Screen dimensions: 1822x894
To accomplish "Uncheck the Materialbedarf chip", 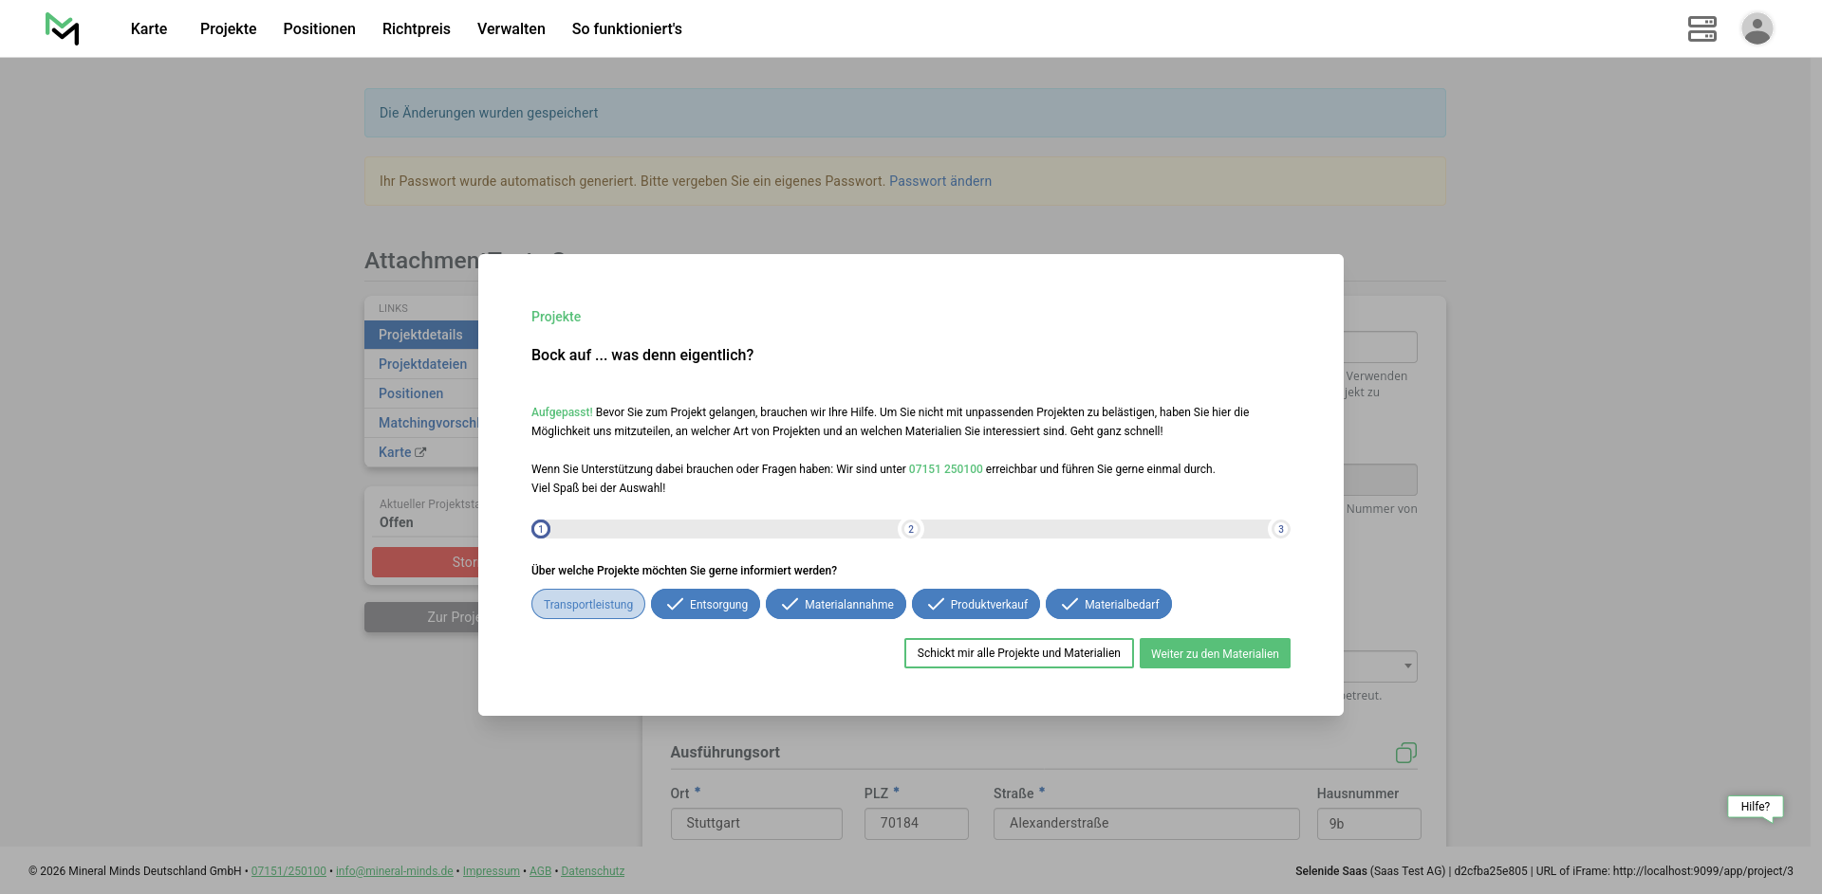I will coord(1108,605).
